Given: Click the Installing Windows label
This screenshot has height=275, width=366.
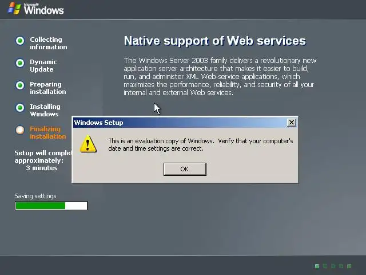Looking at the screenshot, I should tap(45, 111).
